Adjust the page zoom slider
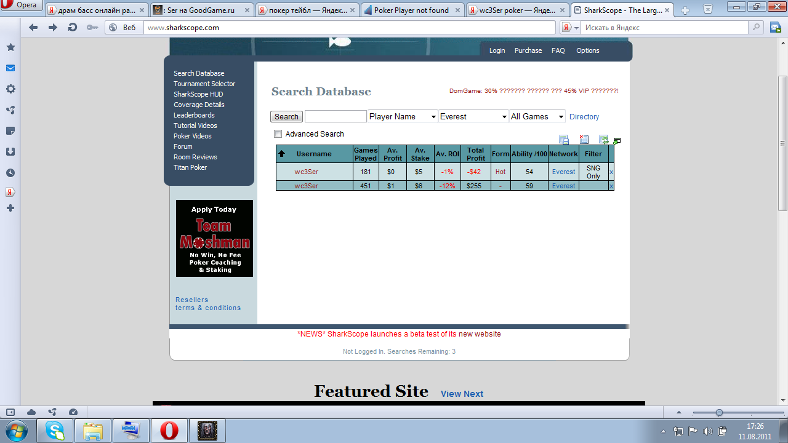Screen dimensions: 788x443 tap(718, 412)
